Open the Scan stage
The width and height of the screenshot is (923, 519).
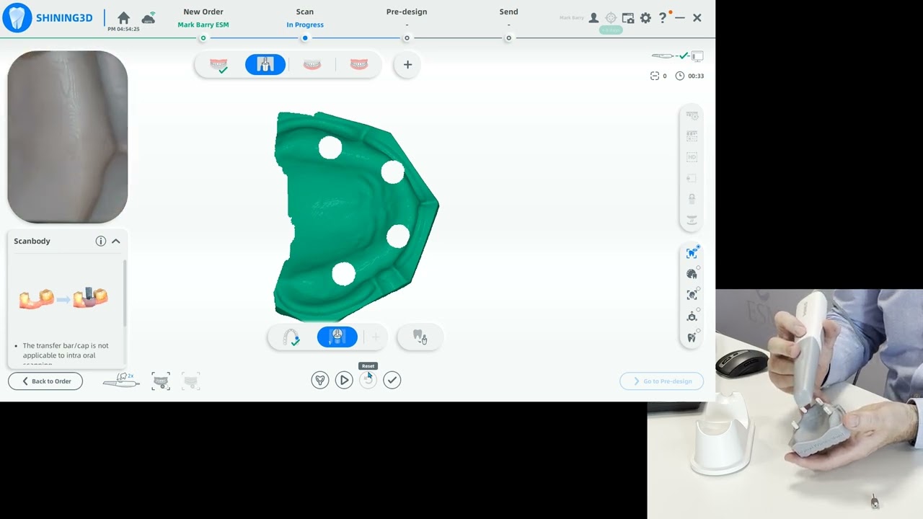pos(305,12)
